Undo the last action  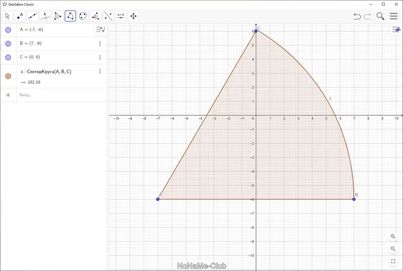(x=357, y=16)
